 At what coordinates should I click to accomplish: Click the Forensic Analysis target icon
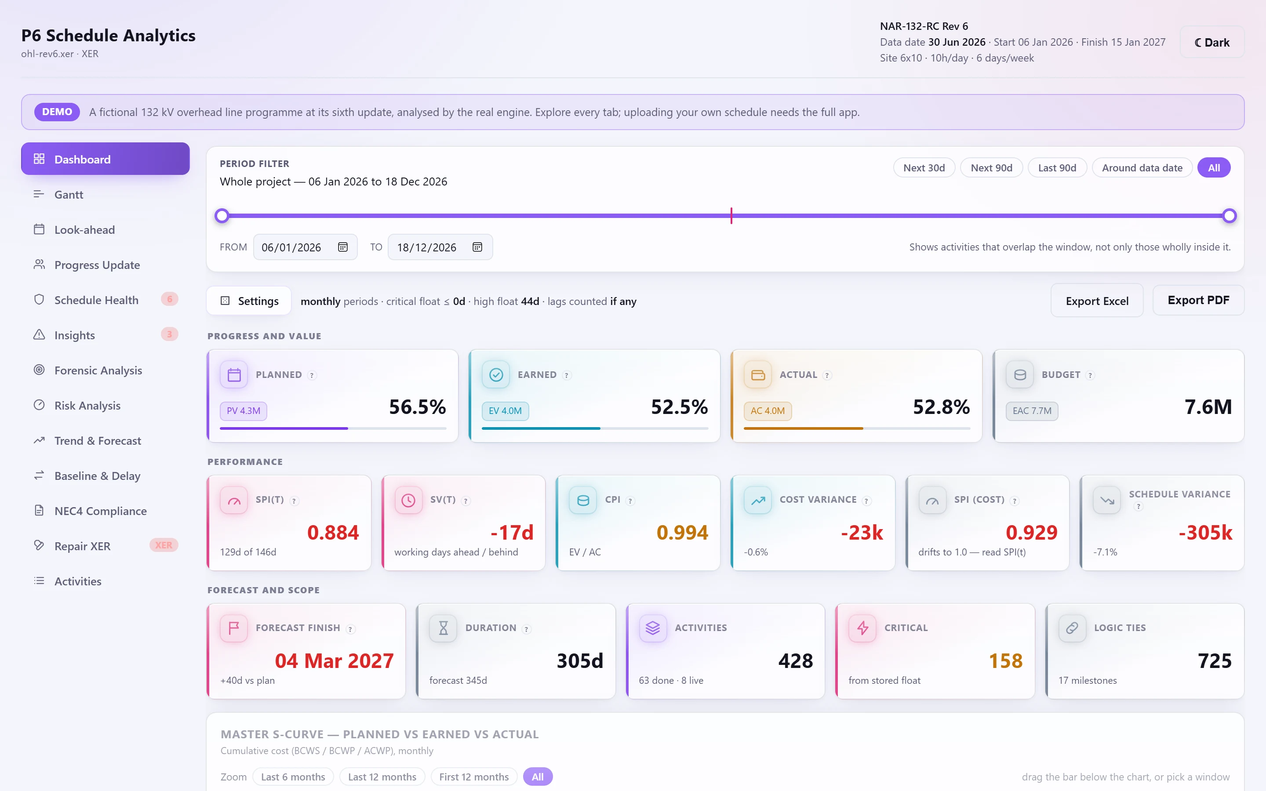[39, 369]
